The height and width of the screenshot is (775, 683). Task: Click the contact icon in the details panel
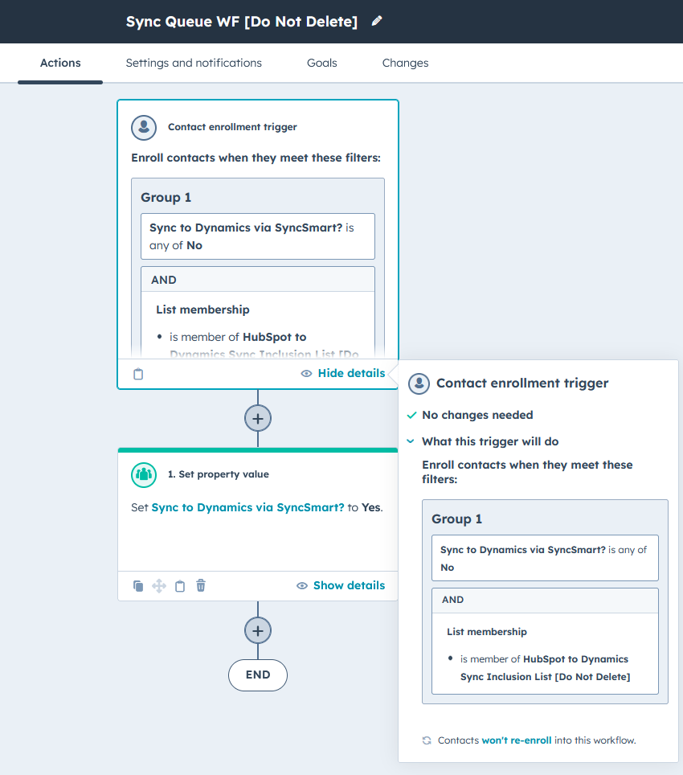tap(419, 383)
